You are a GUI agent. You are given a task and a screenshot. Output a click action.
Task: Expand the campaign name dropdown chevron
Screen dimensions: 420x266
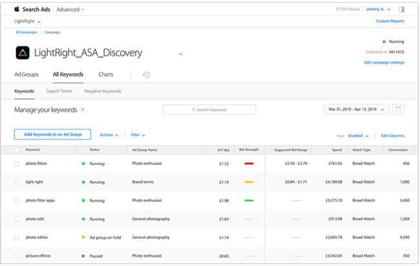[181, 54]
